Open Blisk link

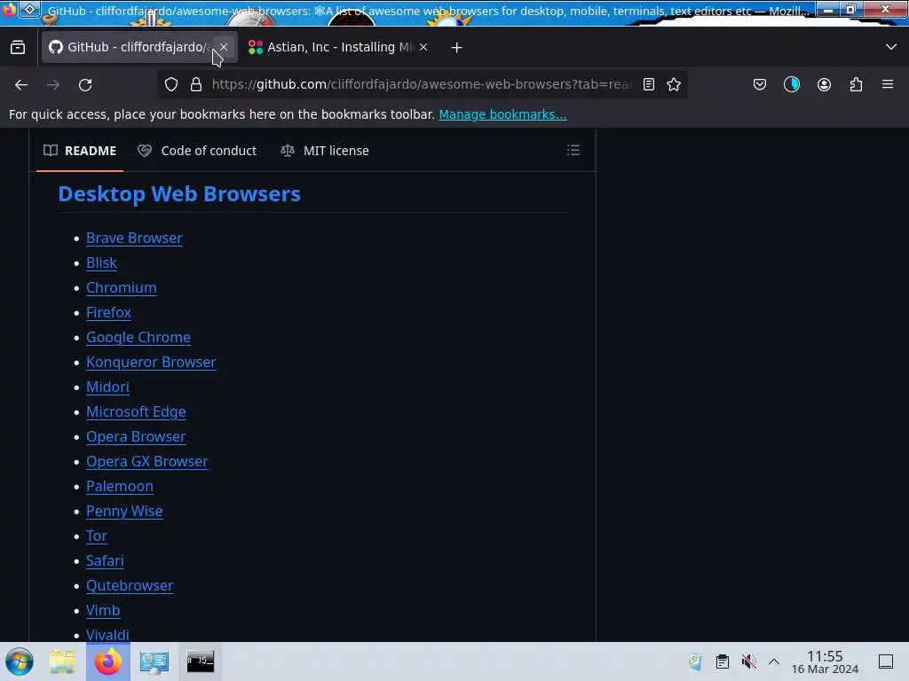(101, 262)
